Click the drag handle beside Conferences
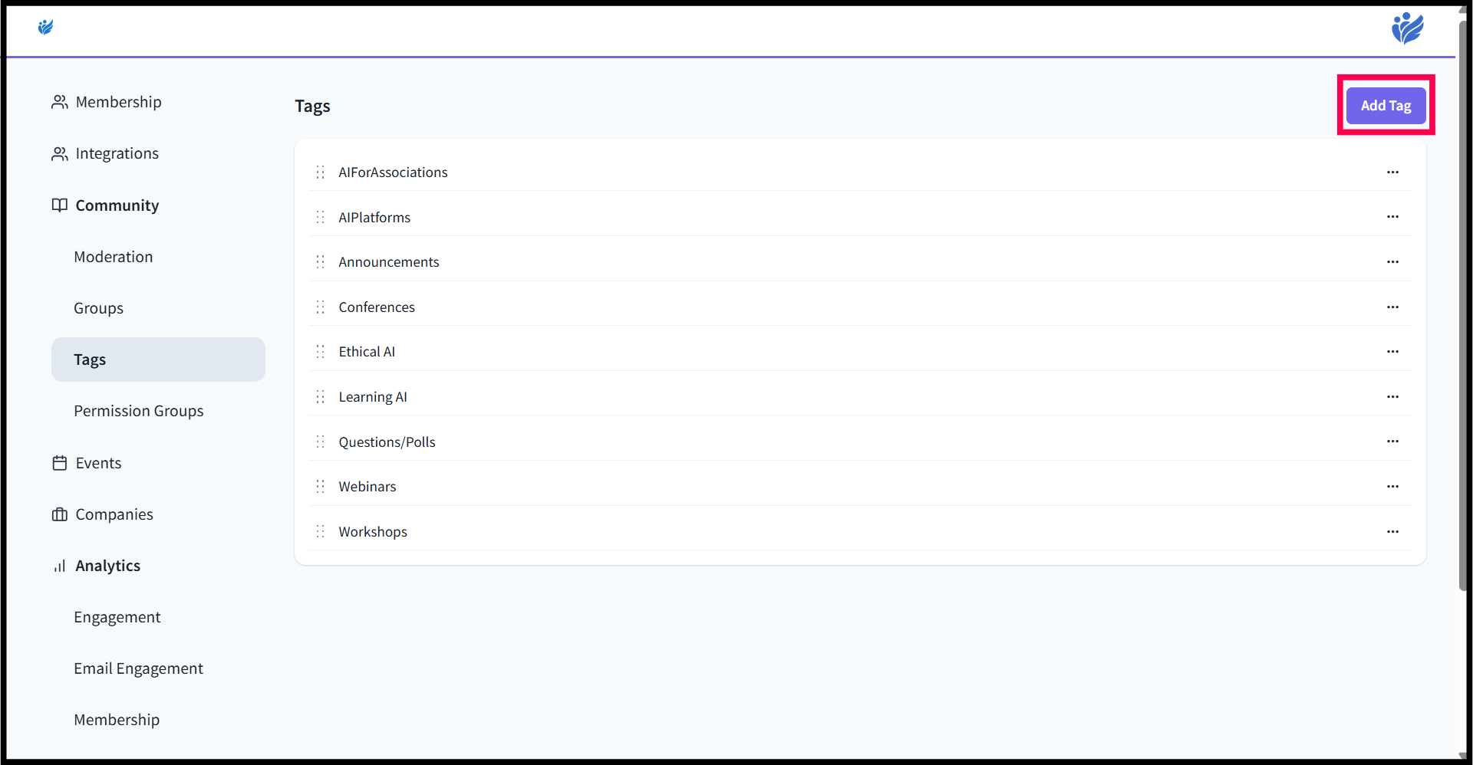Viewport: 1473px width, 765px height. tap(321, 307)
